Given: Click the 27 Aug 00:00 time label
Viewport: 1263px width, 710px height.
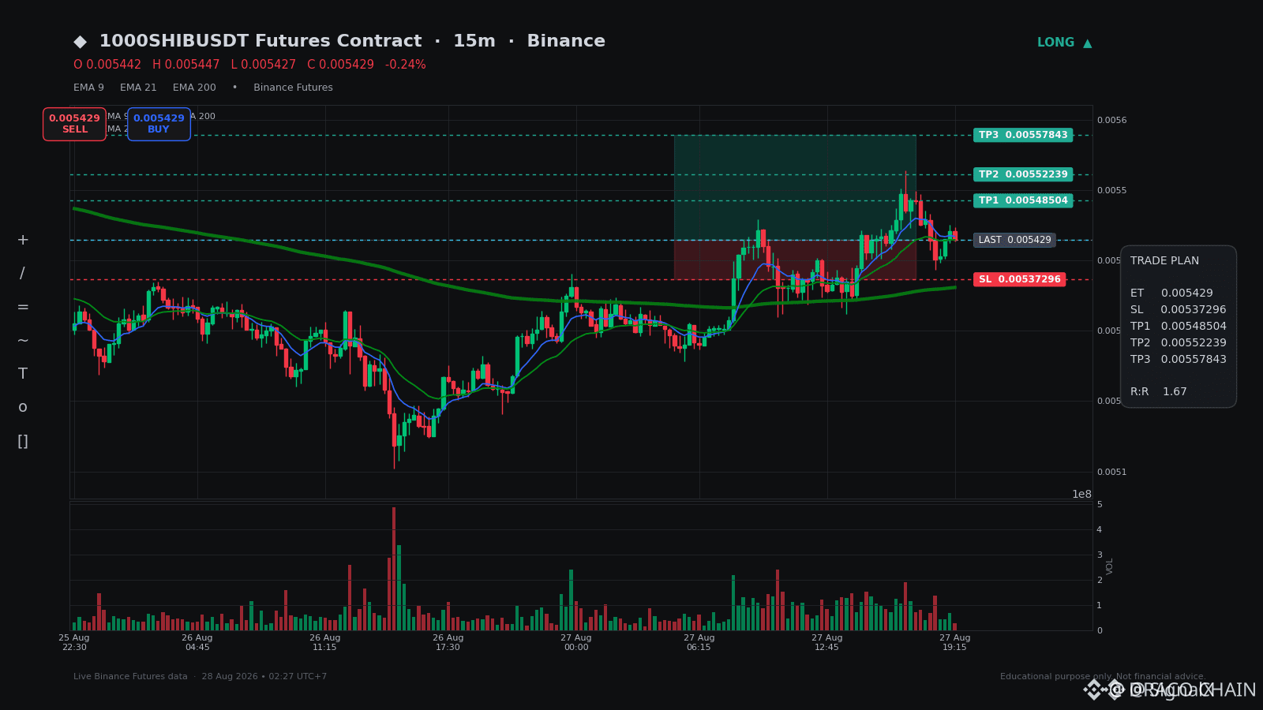Looking at the screenshot, I should click(576, 642).
